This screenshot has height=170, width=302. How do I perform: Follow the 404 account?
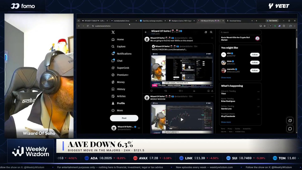tap(255, 55)
